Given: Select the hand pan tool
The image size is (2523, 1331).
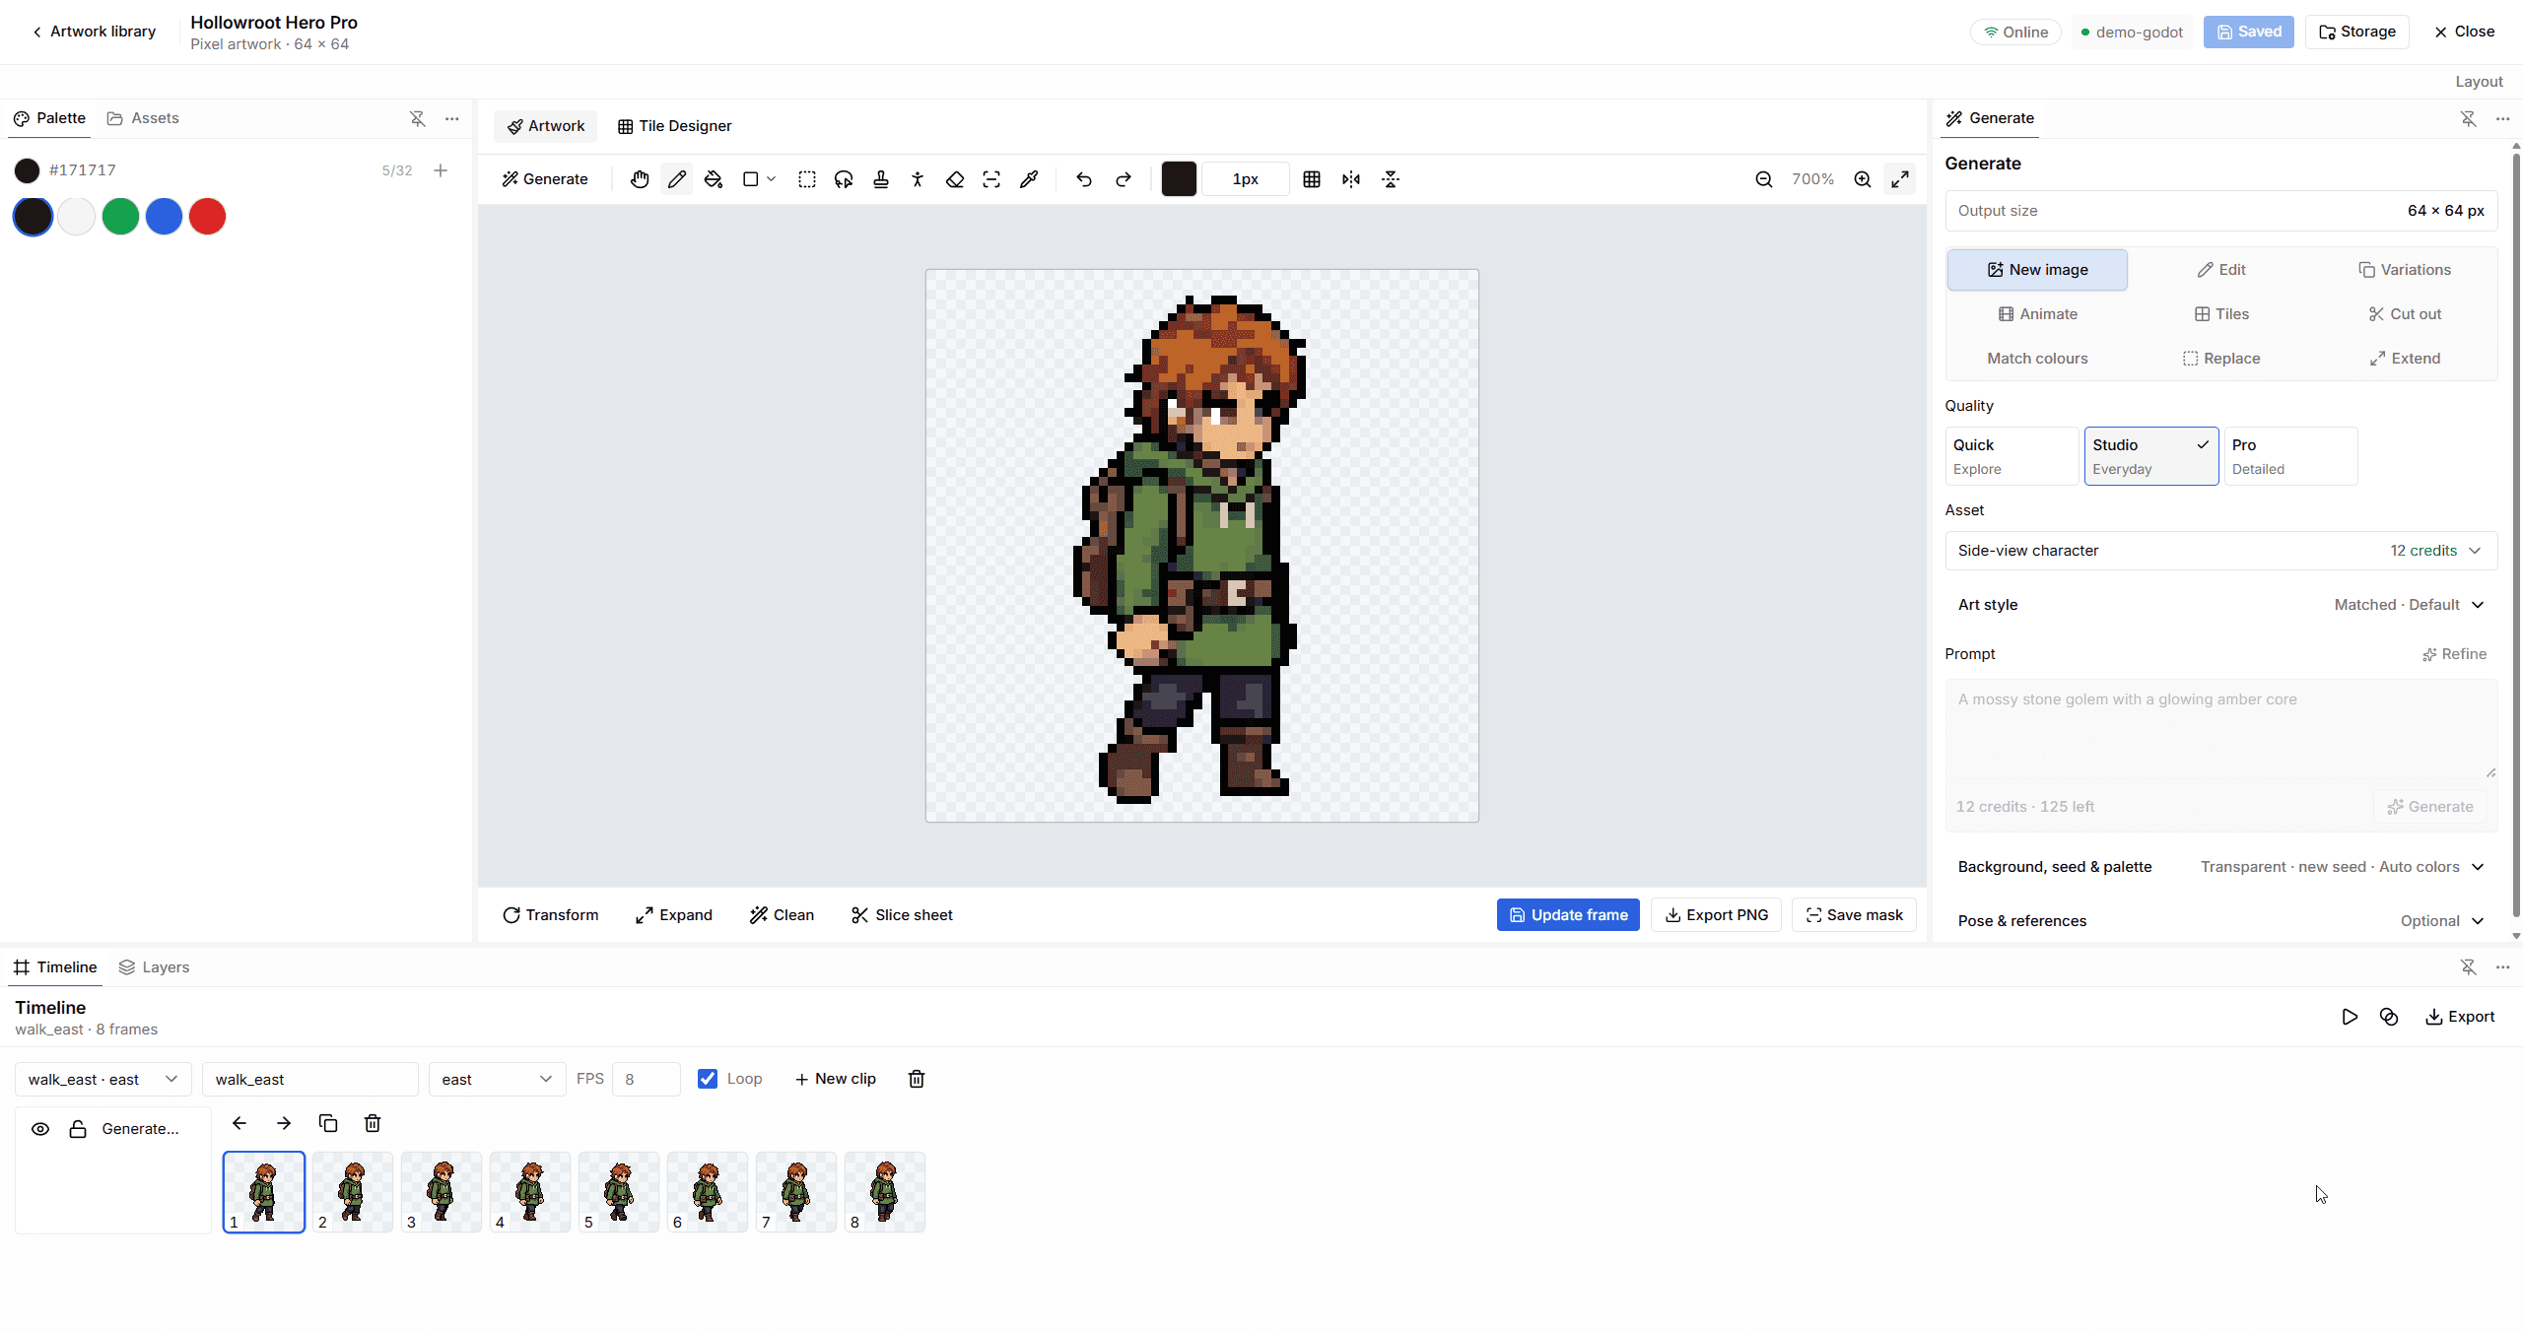Looking at the screenshot, I should point(640,179).
